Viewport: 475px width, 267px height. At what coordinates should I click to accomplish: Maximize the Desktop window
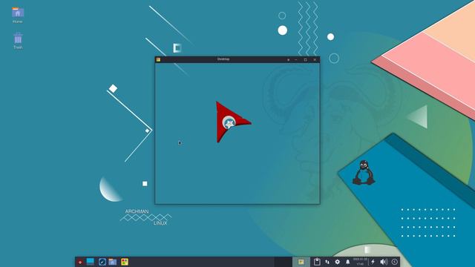coord(305,60)
